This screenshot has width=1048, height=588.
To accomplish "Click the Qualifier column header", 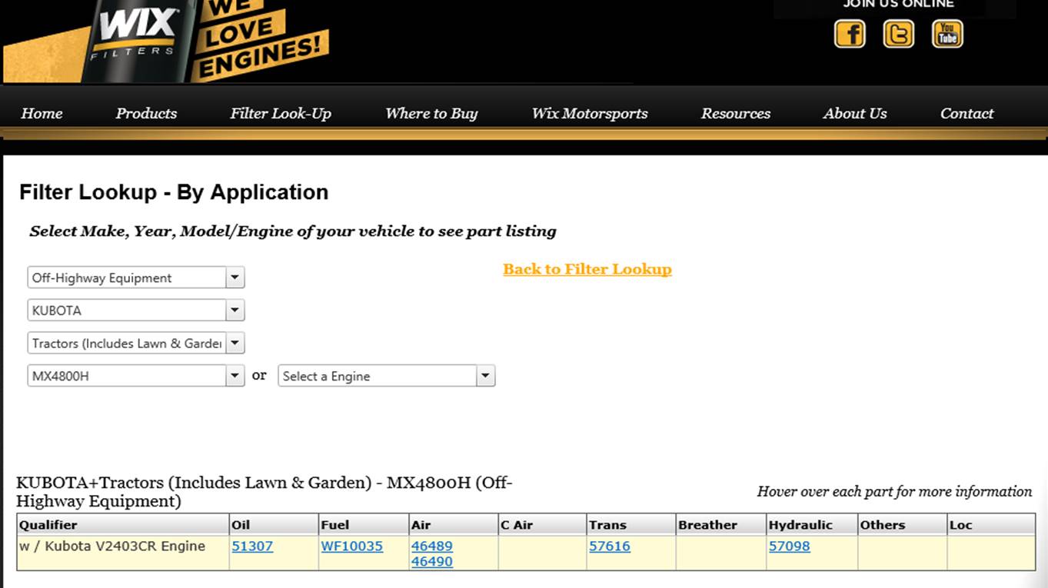I will click(123, 525).
